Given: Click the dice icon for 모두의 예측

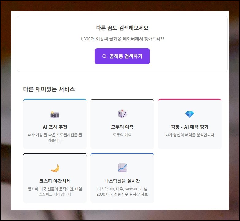Looking at the screenshot, I should [x=122, y=114].
